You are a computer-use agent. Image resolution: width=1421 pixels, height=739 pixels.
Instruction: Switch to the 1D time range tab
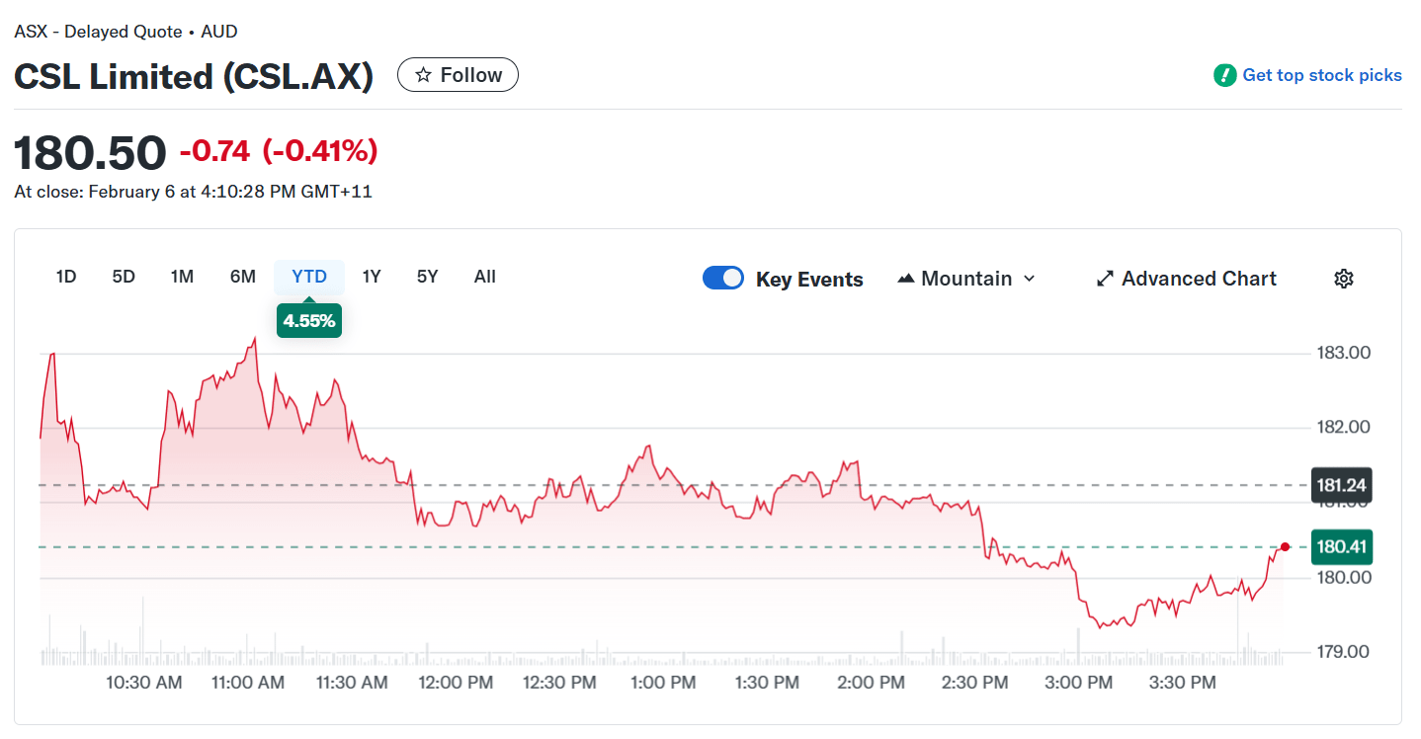[x=66, y=277]
